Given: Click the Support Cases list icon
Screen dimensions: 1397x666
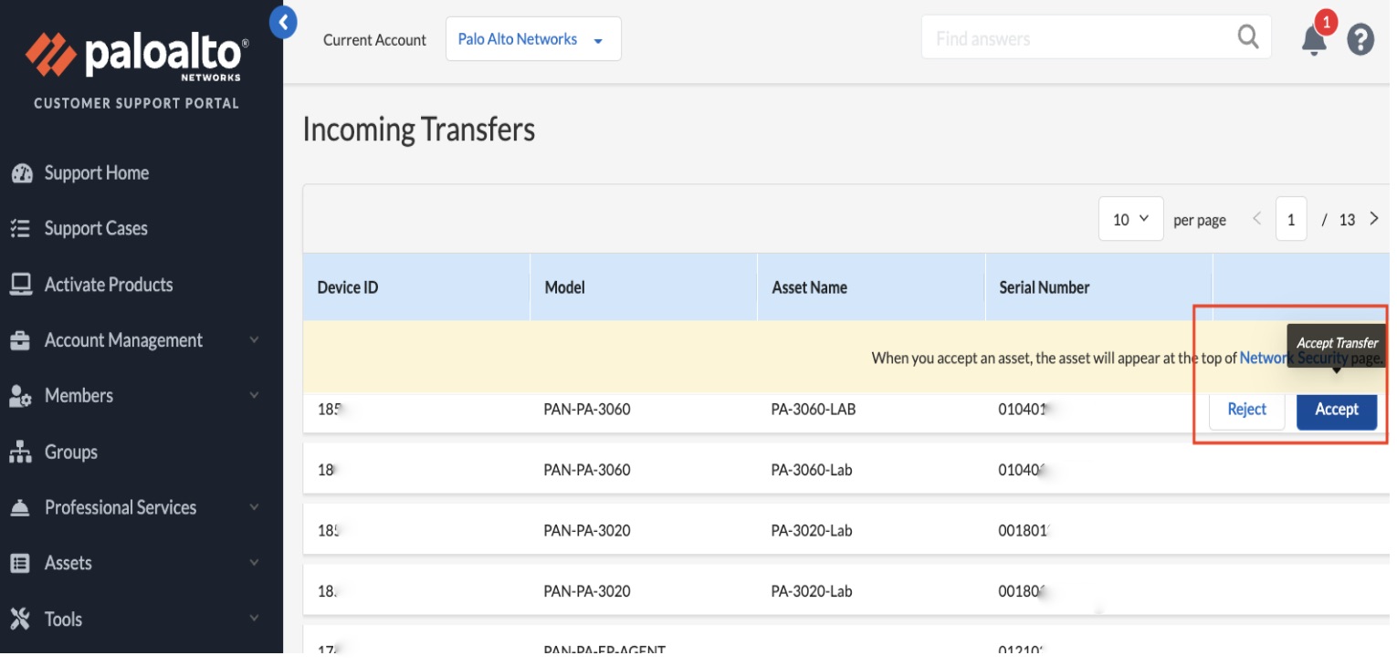Looking at the screenshot, I should [20, 229].
